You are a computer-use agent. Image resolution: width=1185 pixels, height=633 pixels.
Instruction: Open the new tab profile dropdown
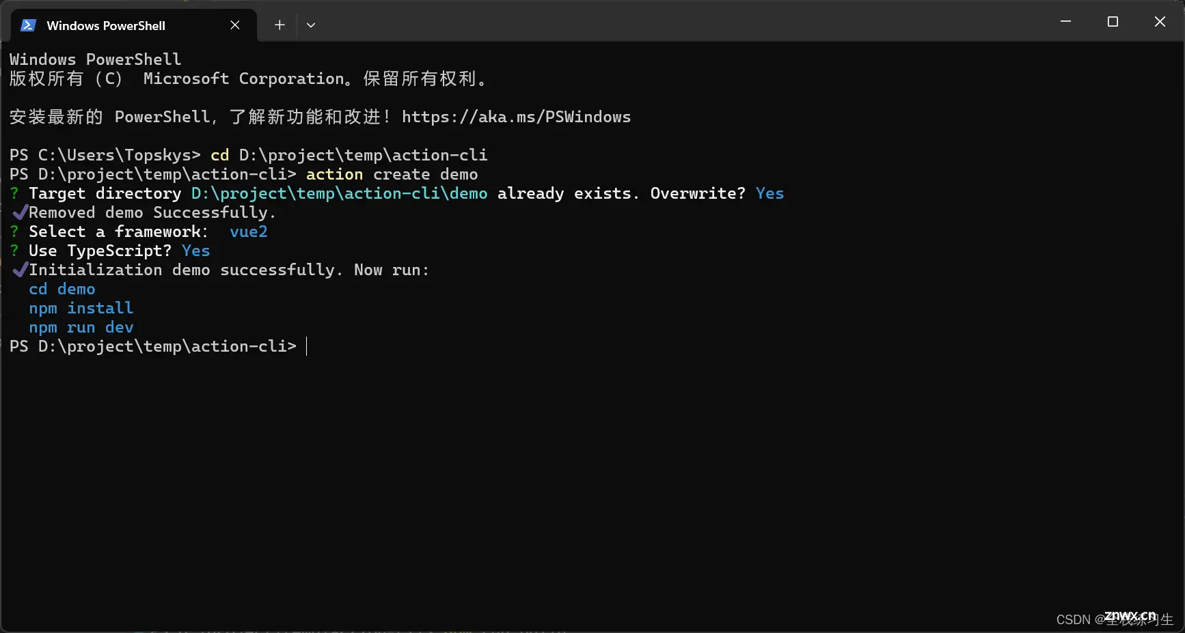[x=311, y=25]
